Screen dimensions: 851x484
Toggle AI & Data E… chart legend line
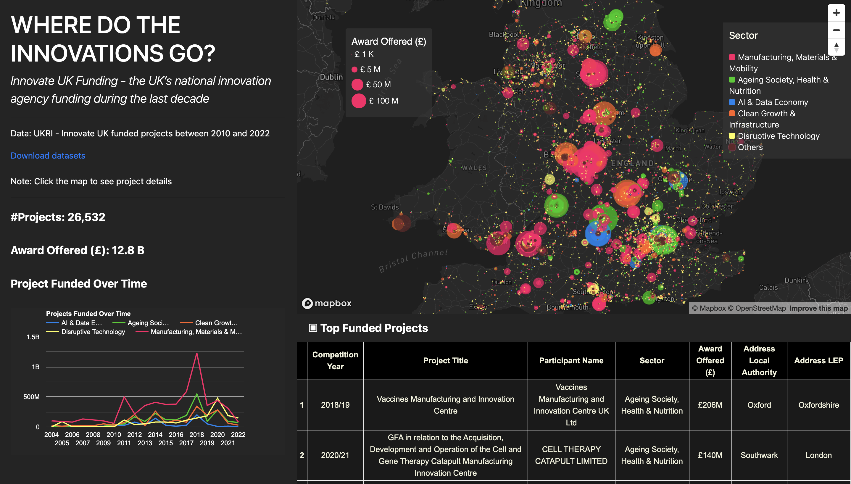pyautogui.click(x=74, y=323)
